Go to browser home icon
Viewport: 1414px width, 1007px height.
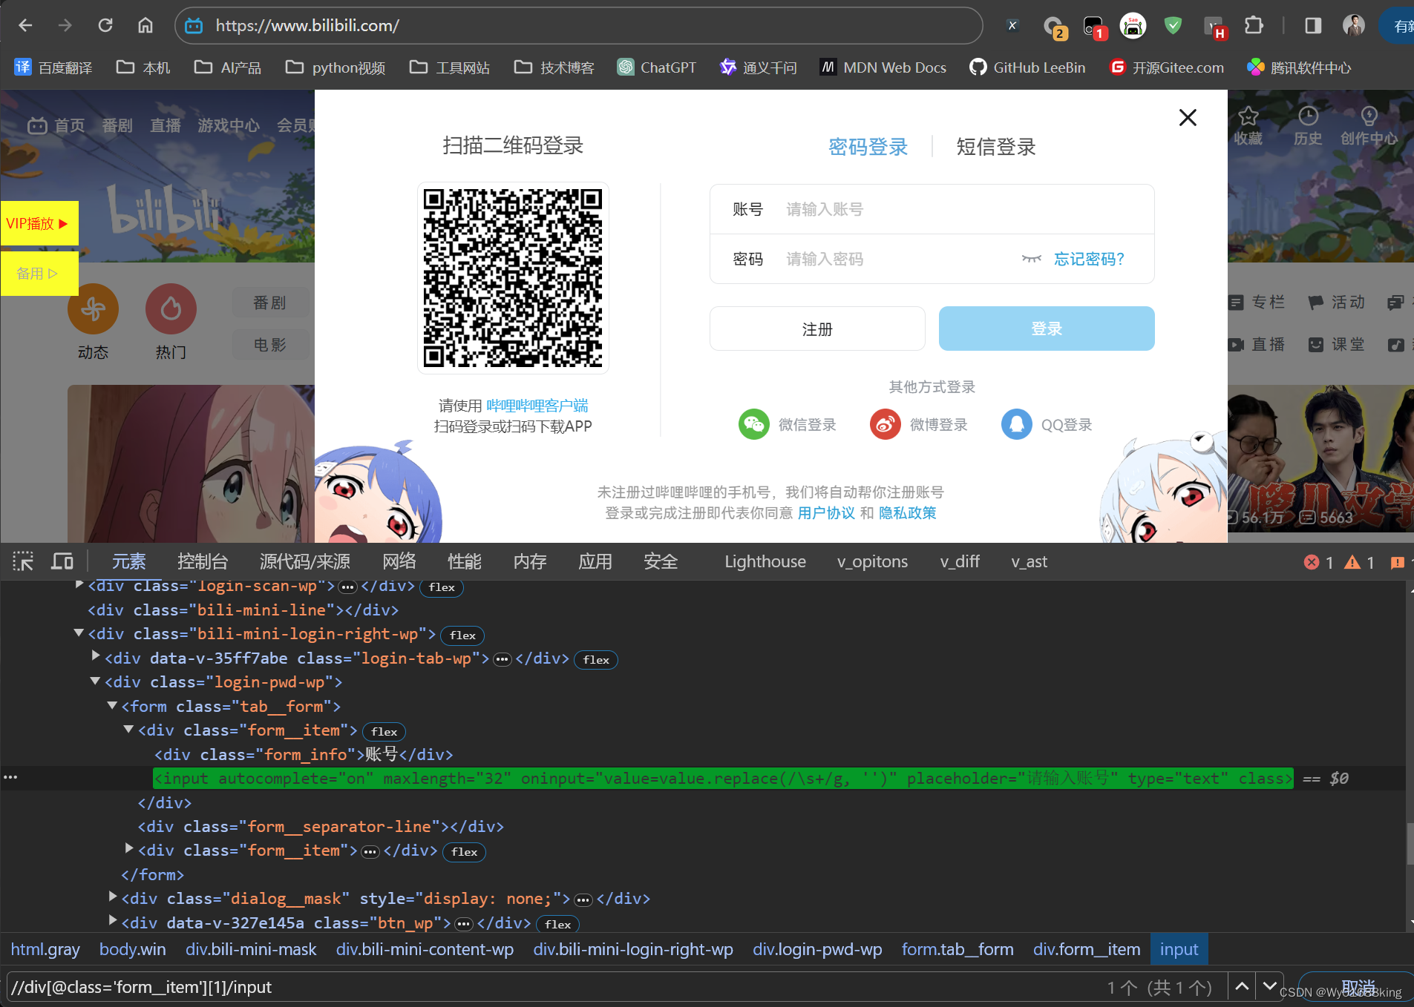point(145,25)
